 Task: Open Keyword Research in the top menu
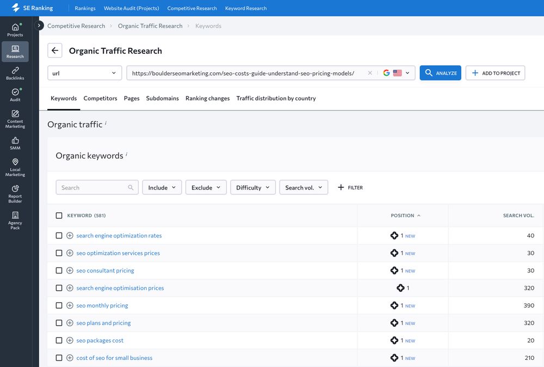click(x=246, y=8)
